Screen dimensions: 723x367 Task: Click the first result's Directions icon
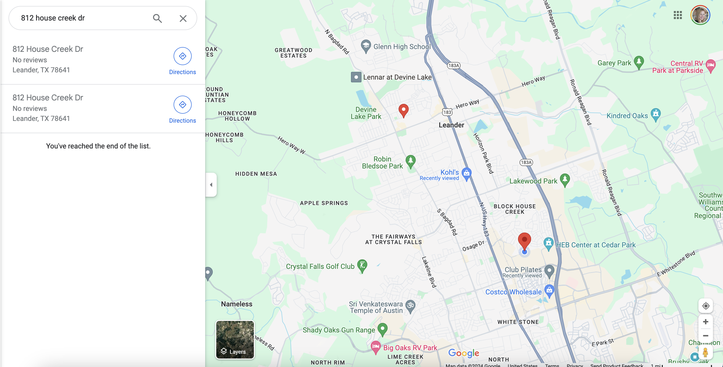click(182, 56)
